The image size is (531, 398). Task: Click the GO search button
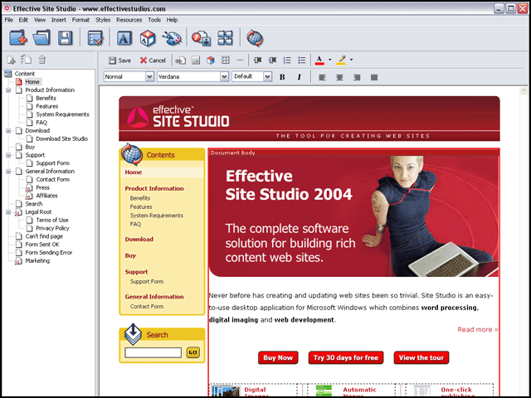point(192,352)
